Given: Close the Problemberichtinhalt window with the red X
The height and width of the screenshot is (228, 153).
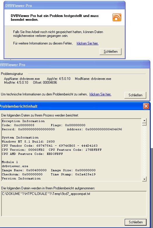Looking at the screenshot, I should click(x=146, y=106).
